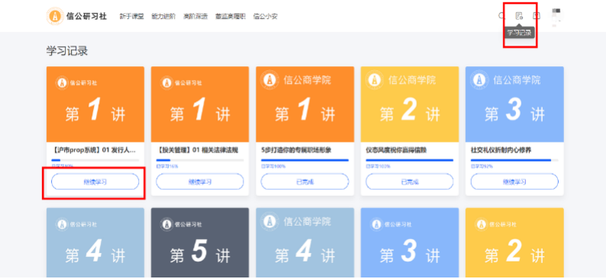The image size is (606, 279).
Task: Click progress bar of 沪市prop系统 course
Action: (95, 160)
